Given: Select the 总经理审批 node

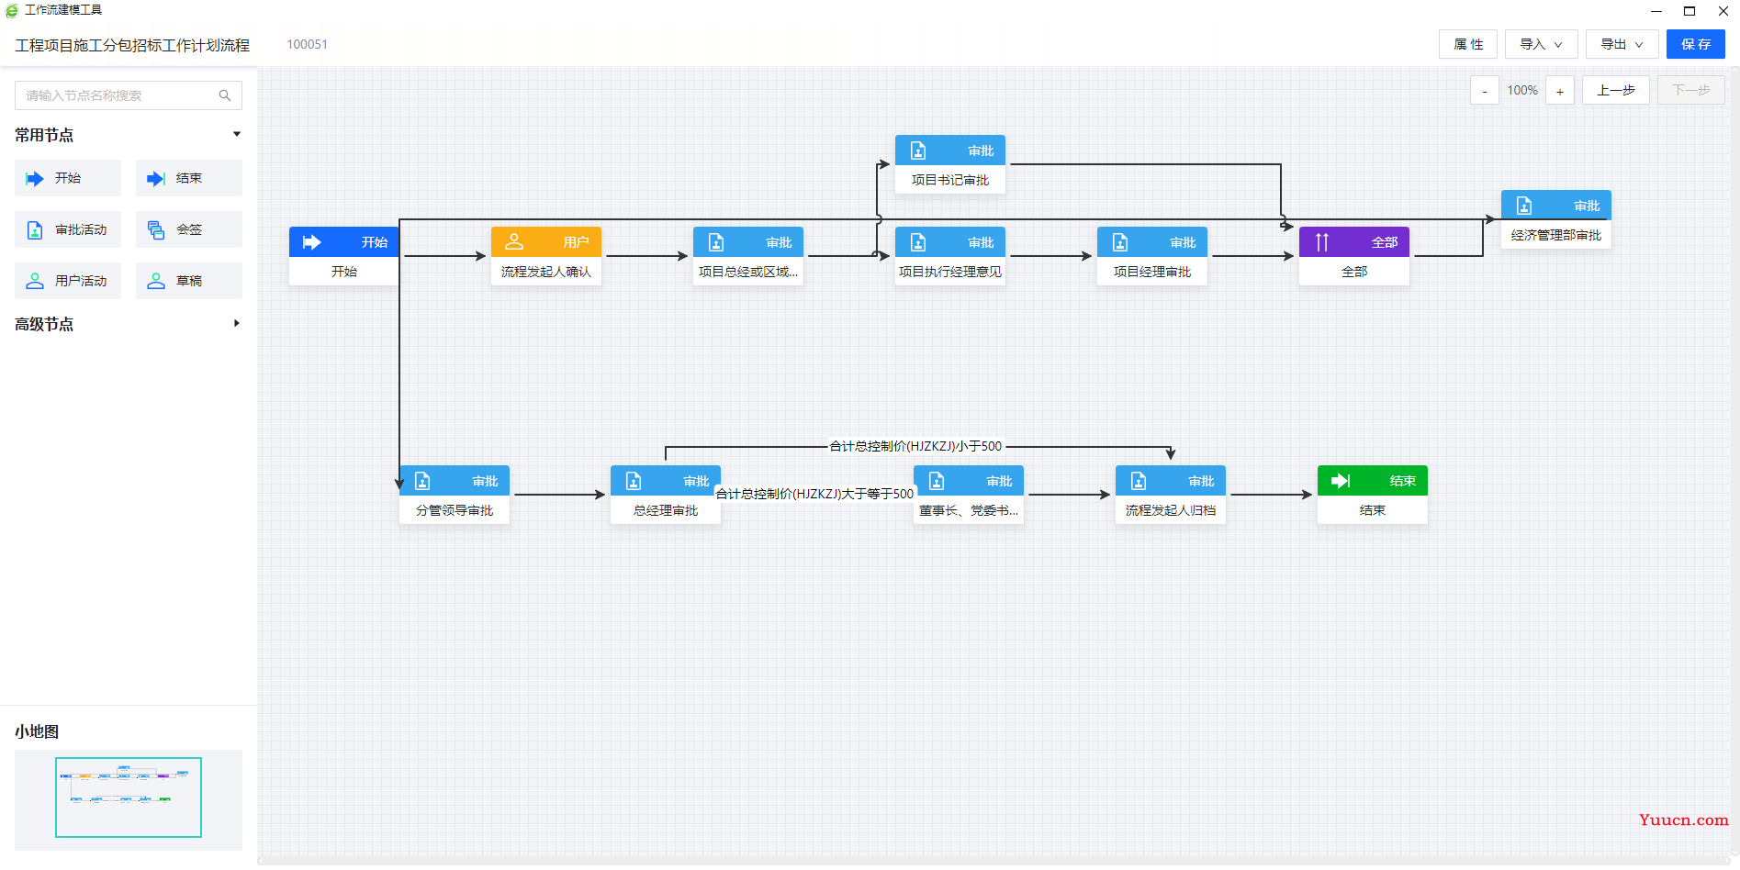Looking at the screenshot, I should [666, 495].
